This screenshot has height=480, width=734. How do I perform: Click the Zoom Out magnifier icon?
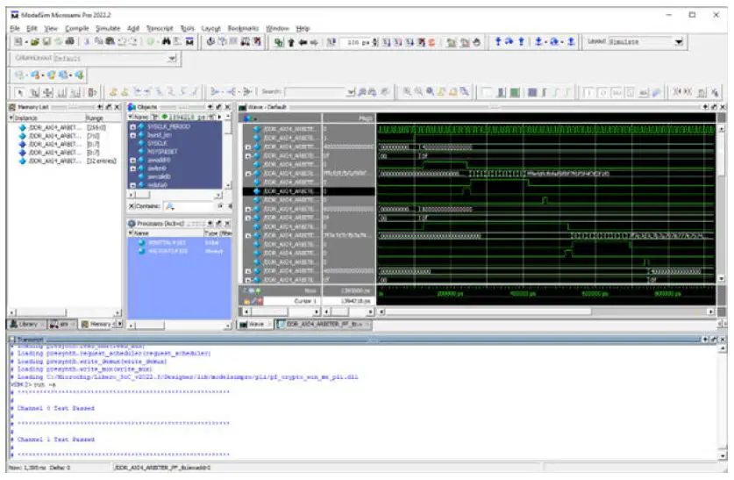tap(418, 92)
